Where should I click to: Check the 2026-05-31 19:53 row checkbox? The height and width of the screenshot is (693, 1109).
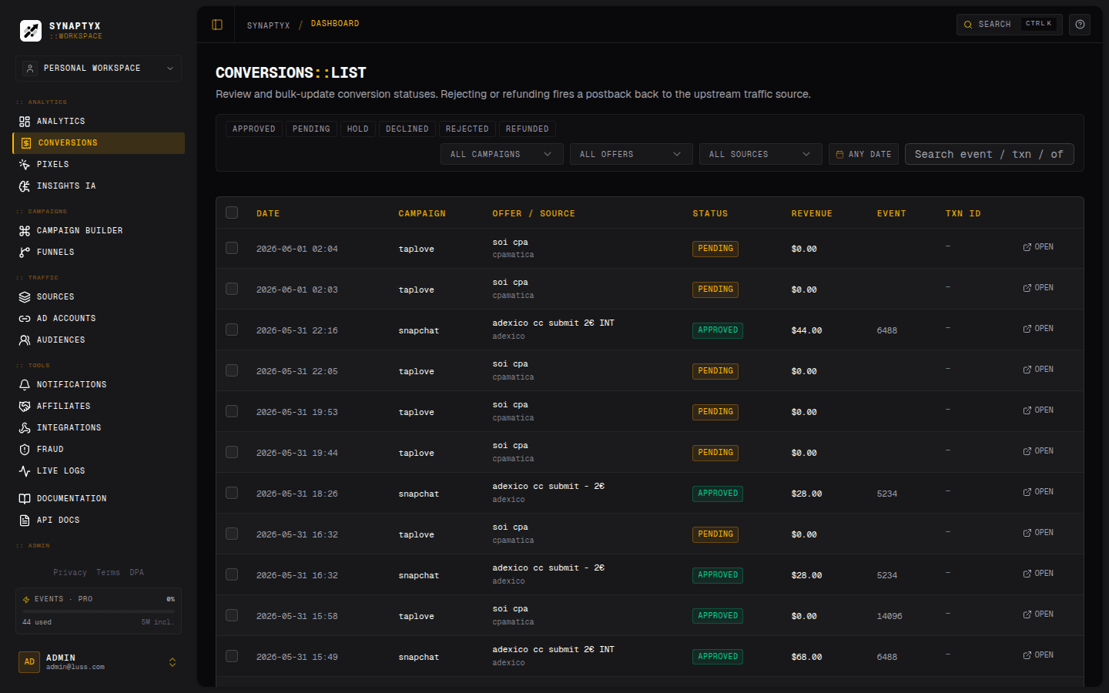(x=232, y=411)
